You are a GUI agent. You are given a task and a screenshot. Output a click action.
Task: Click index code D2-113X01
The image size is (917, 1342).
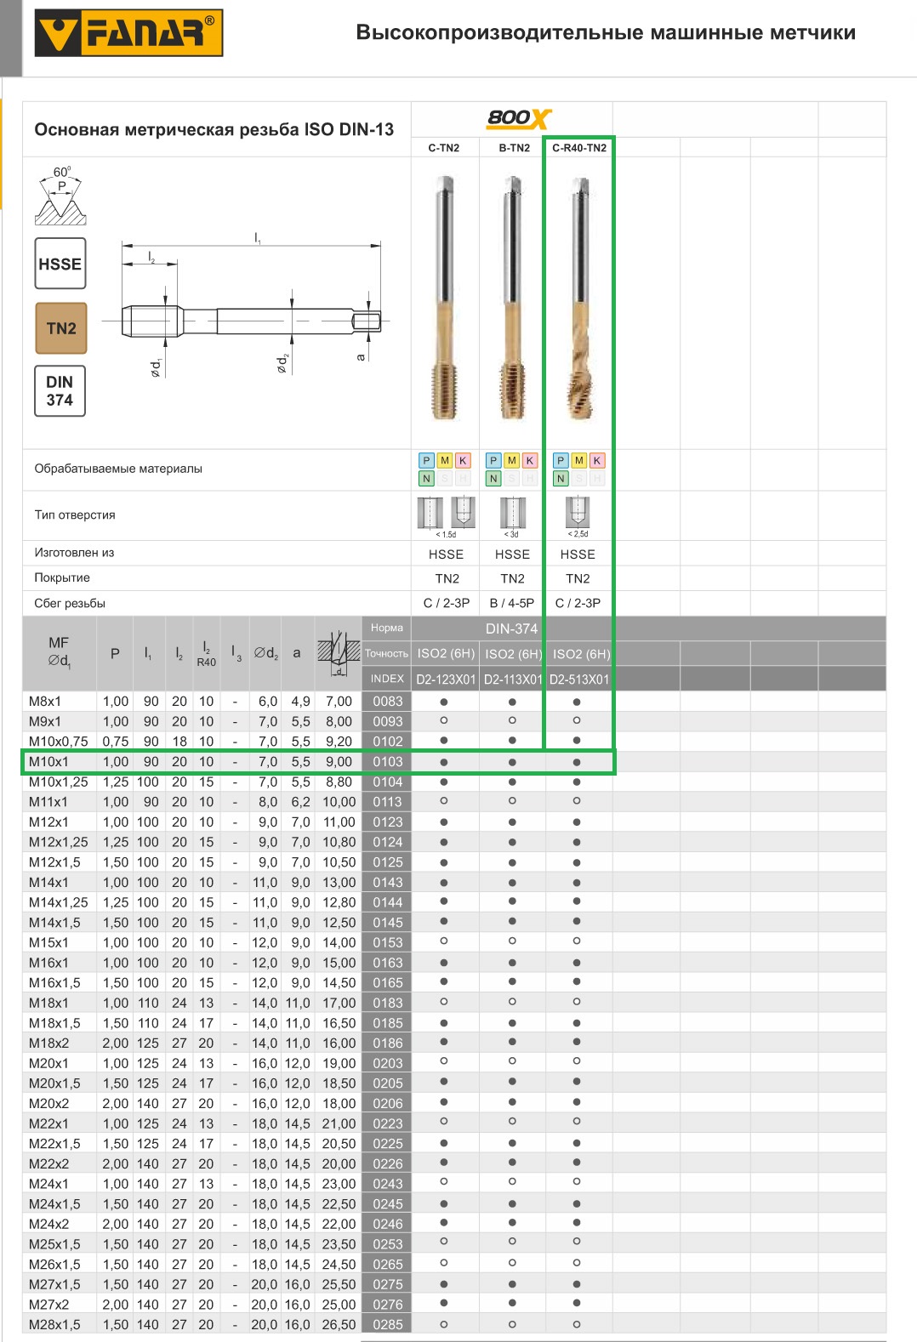click(513, 680)
